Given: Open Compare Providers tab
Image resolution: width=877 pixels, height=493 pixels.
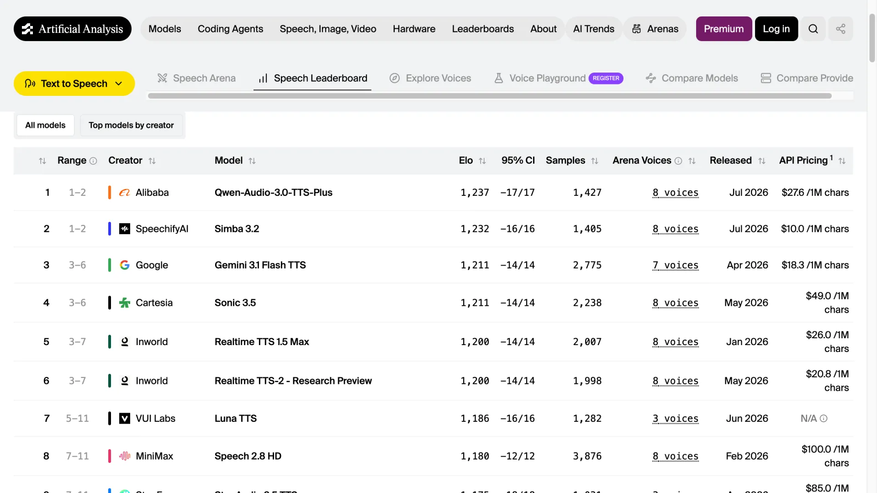Looking at the screenshot, I should pos(807,78).
